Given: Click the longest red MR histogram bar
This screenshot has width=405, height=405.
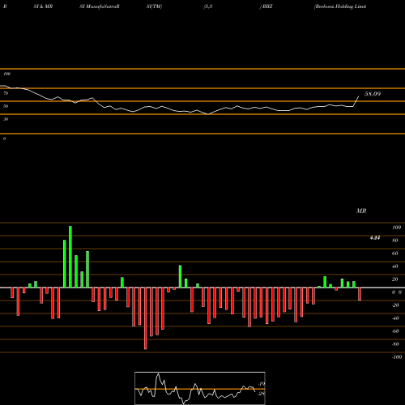Looking at the screenshot, I should pos(146,318).
